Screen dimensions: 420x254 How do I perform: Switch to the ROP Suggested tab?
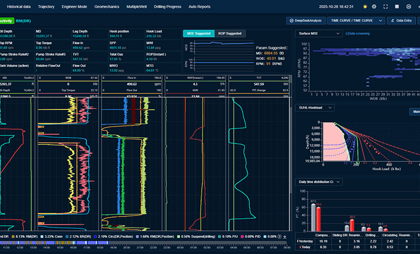pos(229,33)
